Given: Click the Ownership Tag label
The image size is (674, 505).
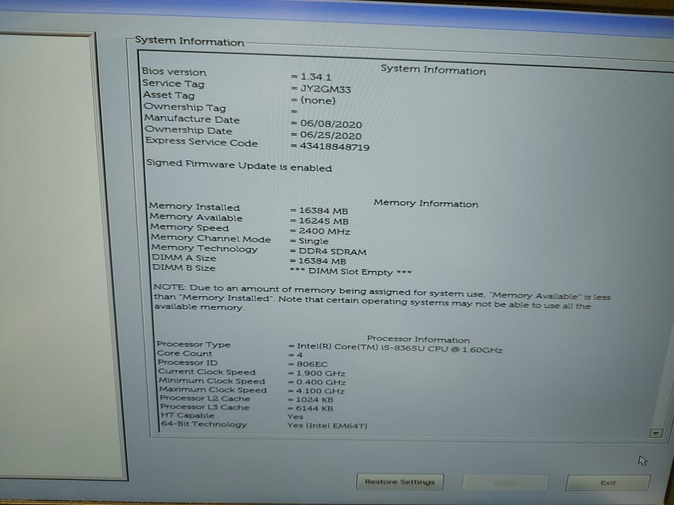Looking at the screenshot, I should 185,107.
